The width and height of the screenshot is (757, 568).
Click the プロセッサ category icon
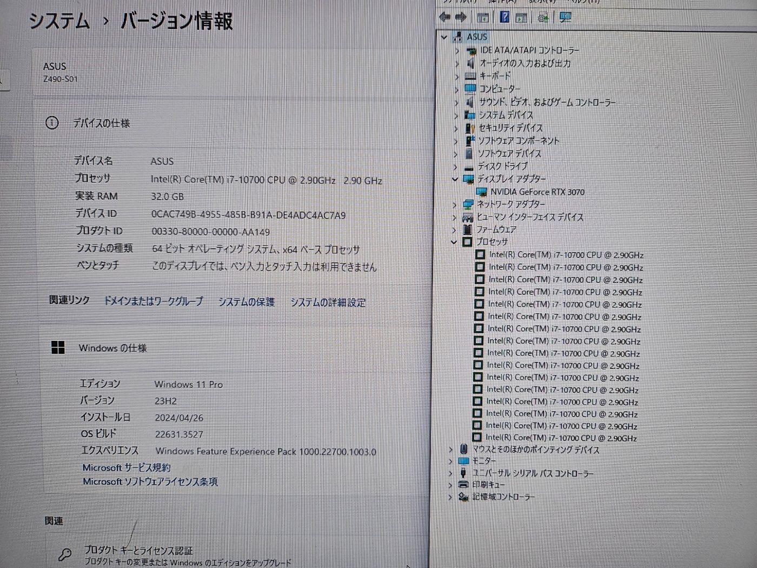467,242
